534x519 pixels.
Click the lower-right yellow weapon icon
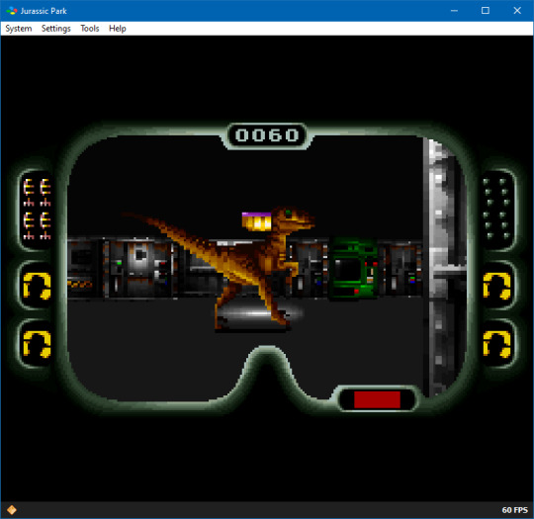[x=496, y=344]
